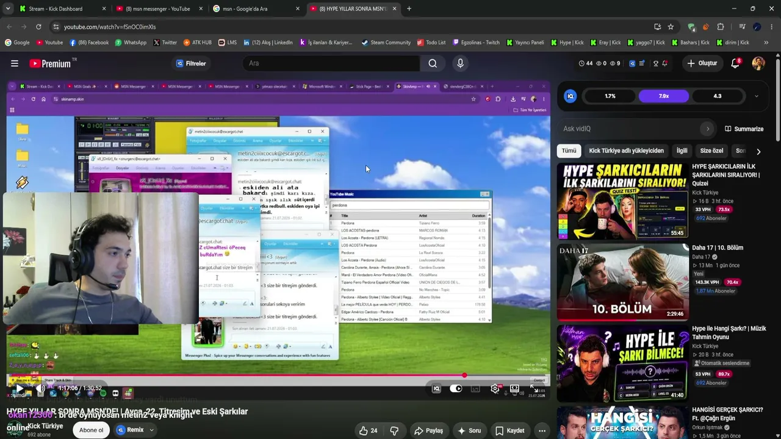Subscribe with the Abone ol button
781x439 pixels.
(92, 430)
